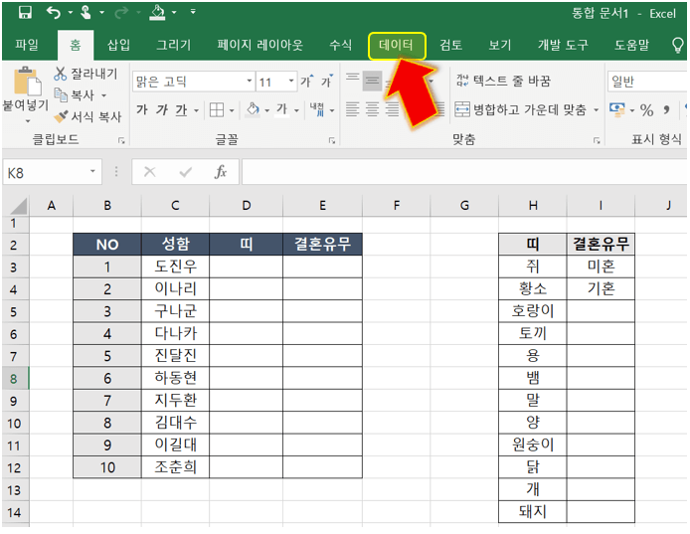Switch to the 검토 tab
The width and height of the screenshot is (690, 534).
coord(451,45)
